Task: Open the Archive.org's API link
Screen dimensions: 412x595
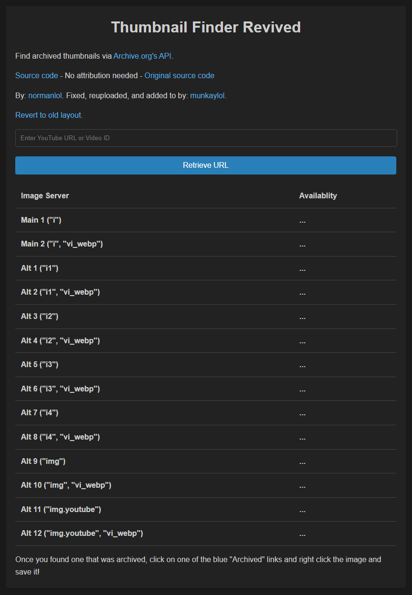Action: tap(142, 56)
